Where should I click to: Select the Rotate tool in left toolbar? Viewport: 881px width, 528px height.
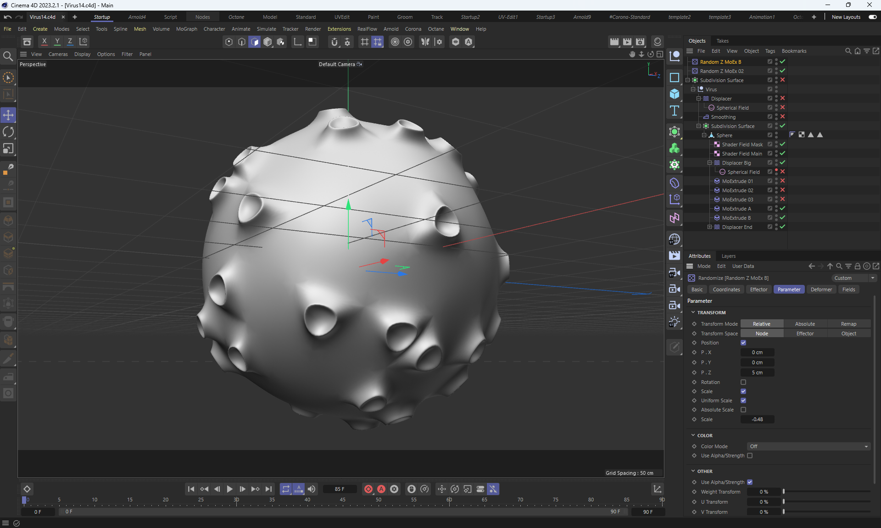[x=8, y=132]
